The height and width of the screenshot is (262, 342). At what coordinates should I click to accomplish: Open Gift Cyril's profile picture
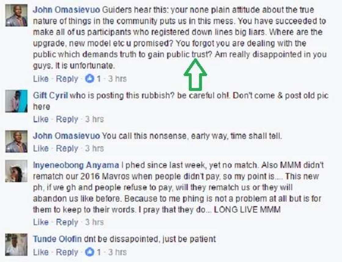pyautogui.click(x=16, y=101)
